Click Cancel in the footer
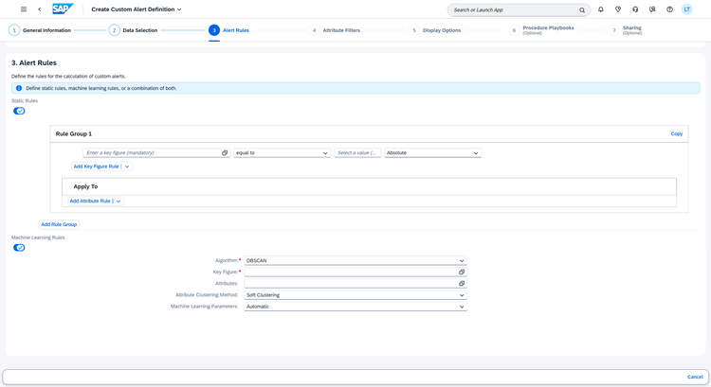Screen dimensions: 711x387 tap(695, 377)
